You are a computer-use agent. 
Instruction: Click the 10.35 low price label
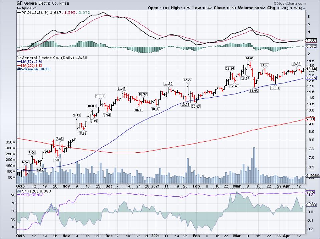pyautogui.click(x=139, y=110)
